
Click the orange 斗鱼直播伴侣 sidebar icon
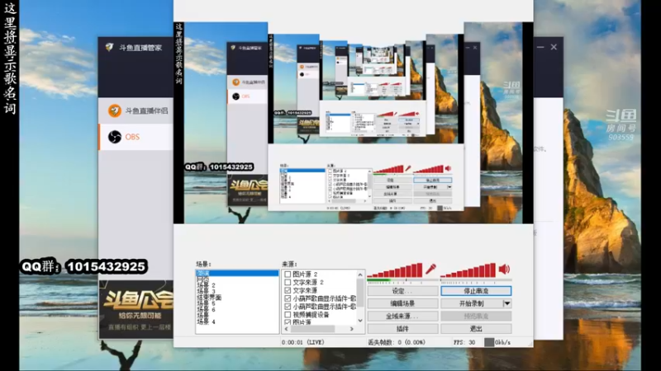click(114, 110)
